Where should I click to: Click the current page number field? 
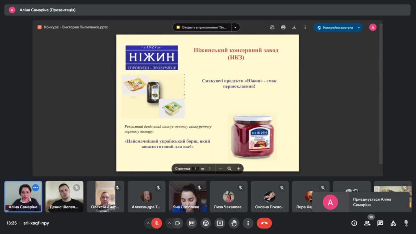[x=195, y=169]
